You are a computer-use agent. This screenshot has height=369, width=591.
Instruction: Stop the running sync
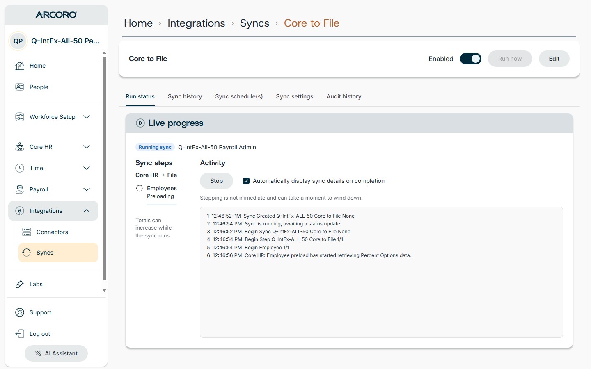click(216, 181)
